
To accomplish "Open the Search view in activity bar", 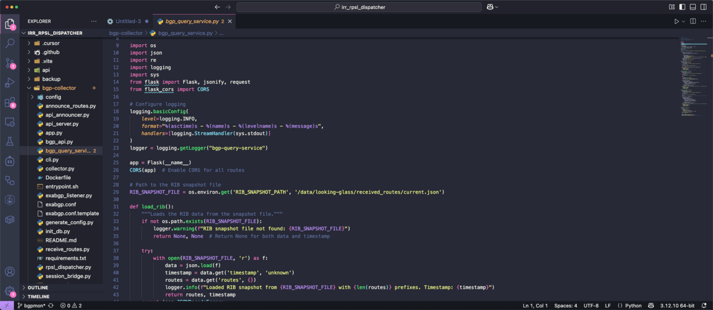I will pyautogui.click(x=10, y=43).
